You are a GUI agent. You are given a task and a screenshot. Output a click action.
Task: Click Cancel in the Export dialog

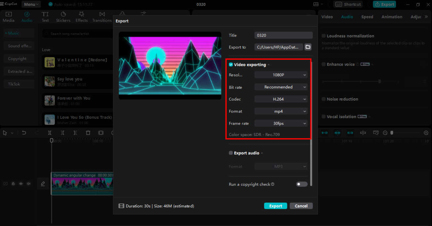point(301,206)
